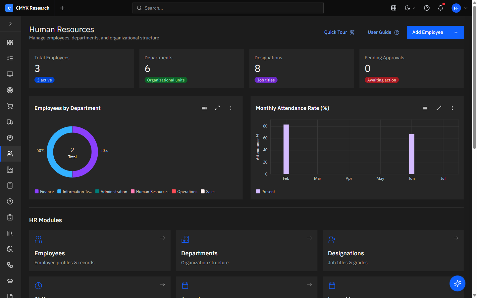Viewport: 477px width, 298px height.
Task: Open the FF user avatar menu
Action: (x=456, y=8)
